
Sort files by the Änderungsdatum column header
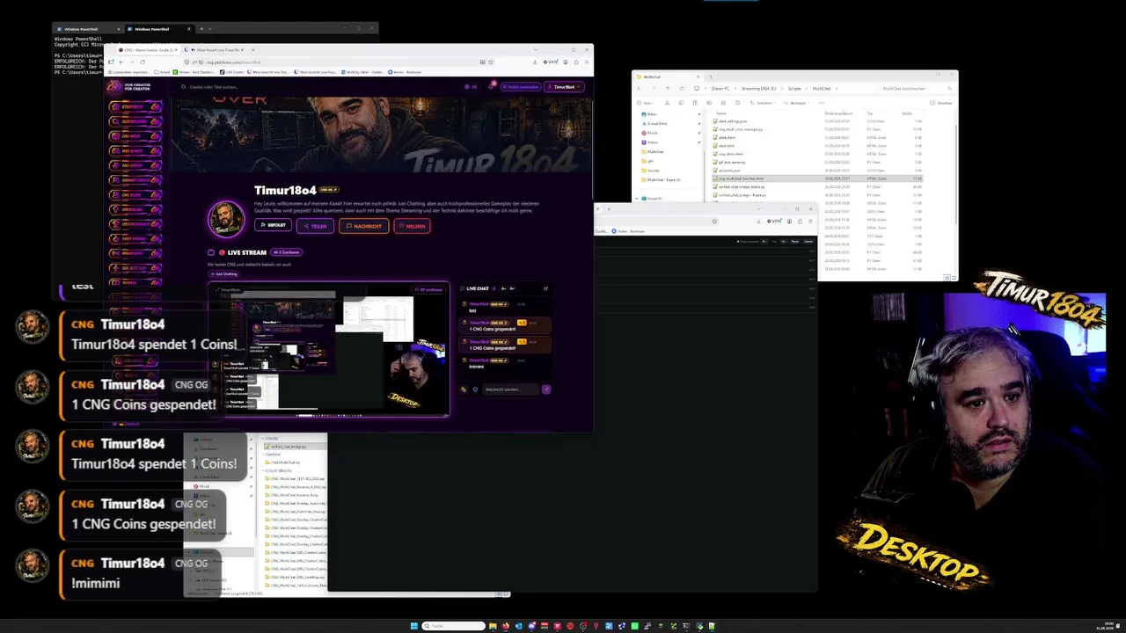(839, 113)
